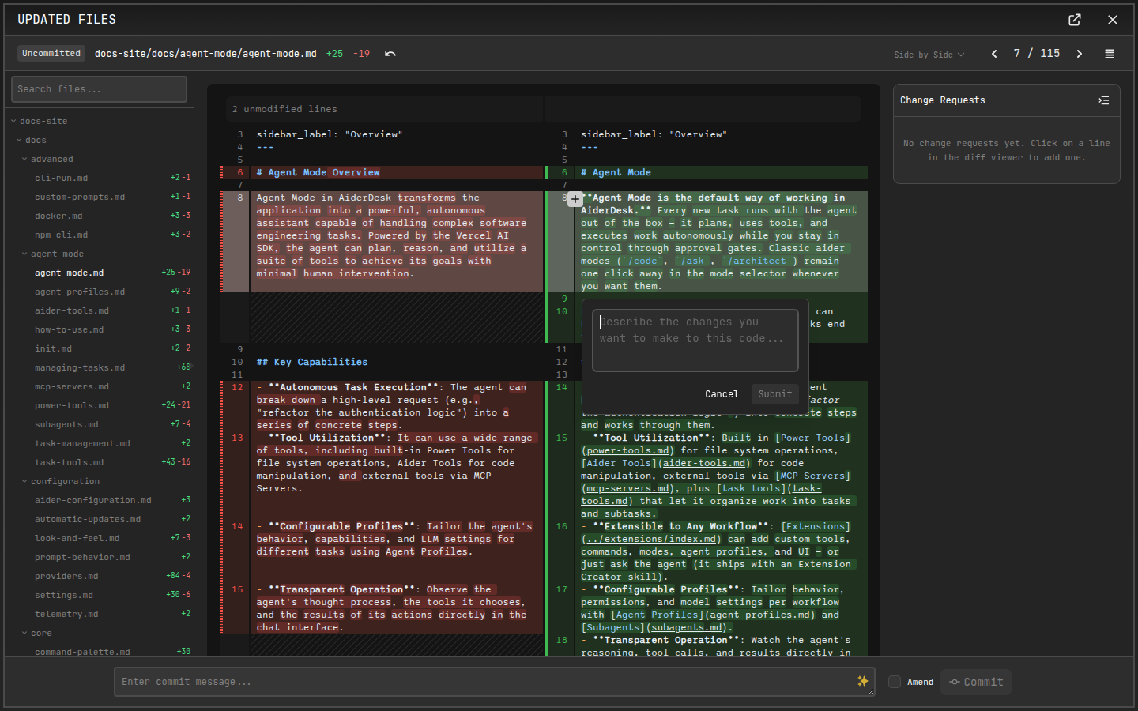Image resolution: width=1138 pixels, height=711 pixels.
Task: Click right-side line number 15
Action: coord(561,438)
